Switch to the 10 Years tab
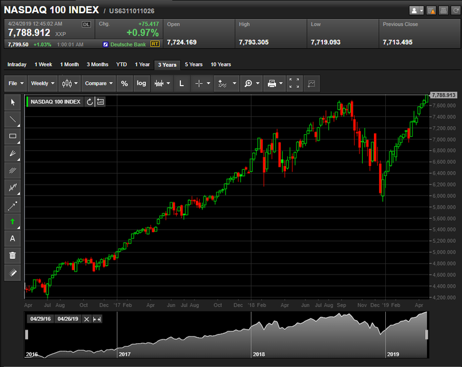The height and width of the screenshot is (367, 462). (x=220, y=64)
